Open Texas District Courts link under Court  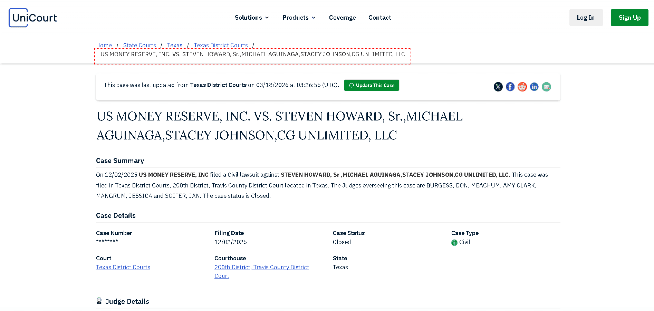(123, 267)
